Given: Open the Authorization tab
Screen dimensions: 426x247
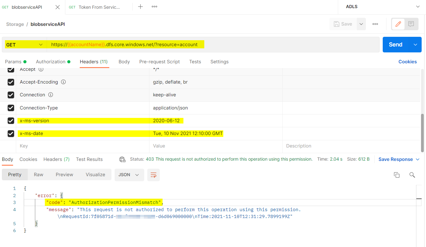Looking at the screenshot, I should (53, 62).
